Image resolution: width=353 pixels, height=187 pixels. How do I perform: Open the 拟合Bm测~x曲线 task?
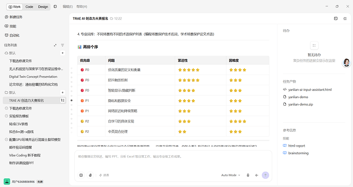coord(21,132)
